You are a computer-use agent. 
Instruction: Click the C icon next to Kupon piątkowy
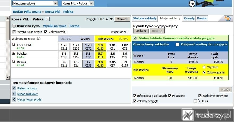click(x=14, y=94)
